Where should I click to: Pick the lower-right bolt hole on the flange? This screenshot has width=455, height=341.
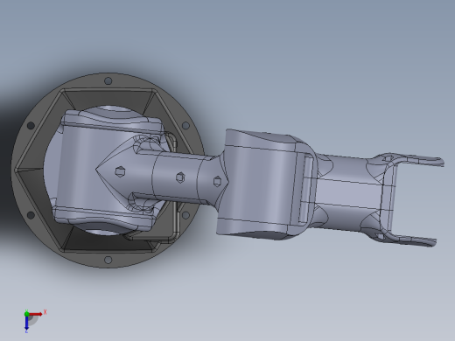(x=185, y=215)
